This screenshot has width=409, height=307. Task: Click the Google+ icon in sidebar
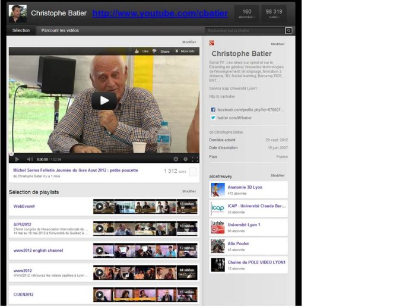tap(211, 43)
